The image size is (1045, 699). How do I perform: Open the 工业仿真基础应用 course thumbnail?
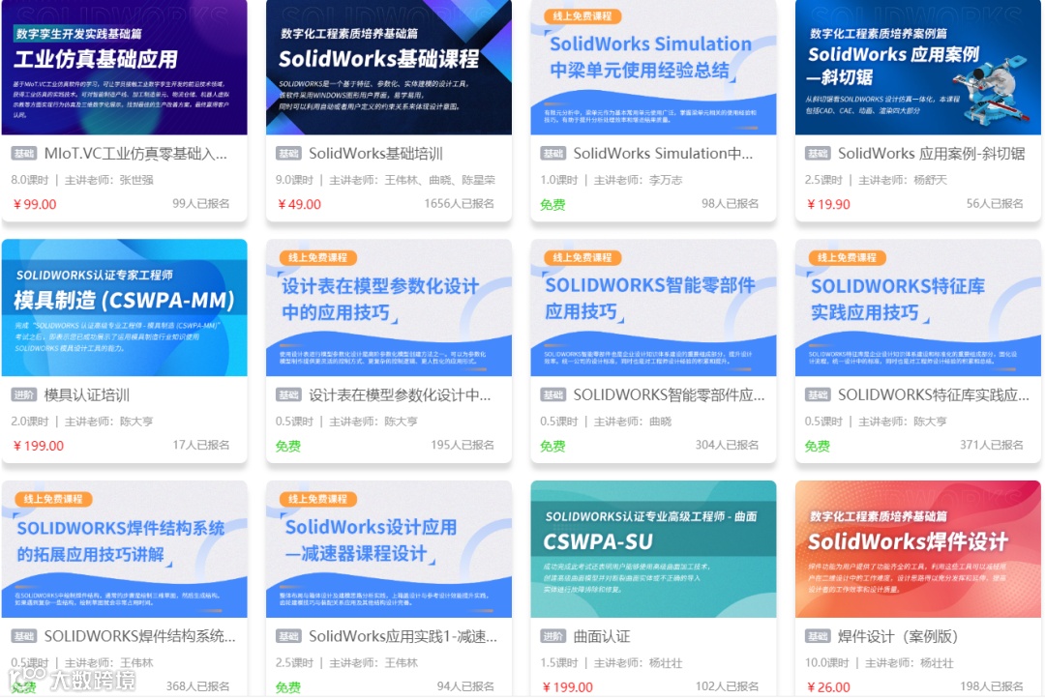(125, 68)
